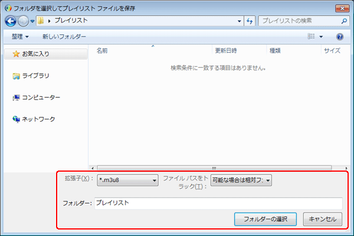This screenshot has width=354, height=236.
Task: Click the フォルダーの選択 button
Action: pos(265,219)
